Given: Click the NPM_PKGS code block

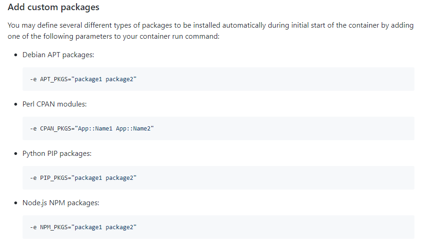Looking at the screenshot, I should [x=219, y=227].
